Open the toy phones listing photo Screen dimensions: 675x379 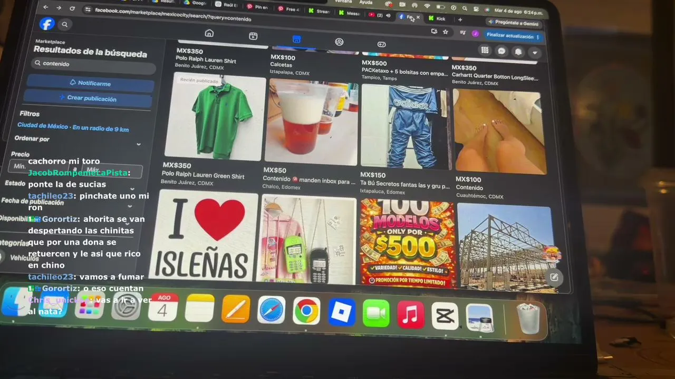pos(308,239)
